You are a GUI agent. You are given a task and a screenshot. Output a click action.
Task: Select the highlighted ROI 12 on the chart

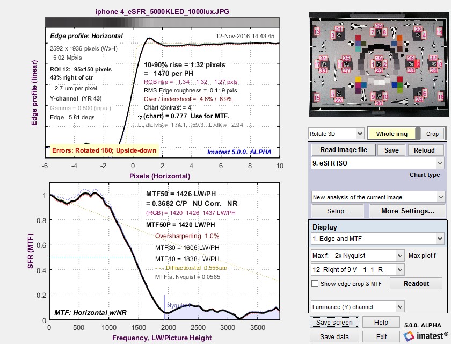417,64
